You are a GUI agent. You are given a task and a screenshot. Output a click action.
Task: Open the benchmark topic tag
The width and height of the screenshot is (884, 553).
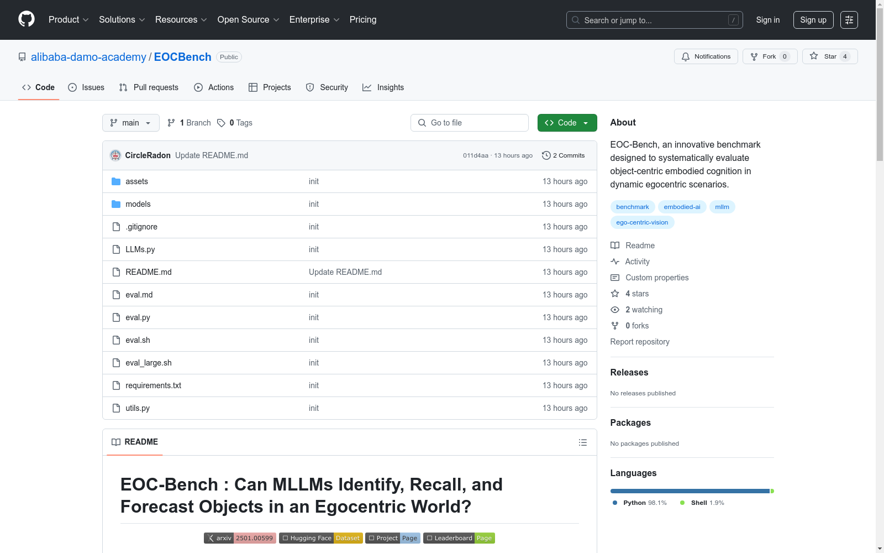[633, 207]
